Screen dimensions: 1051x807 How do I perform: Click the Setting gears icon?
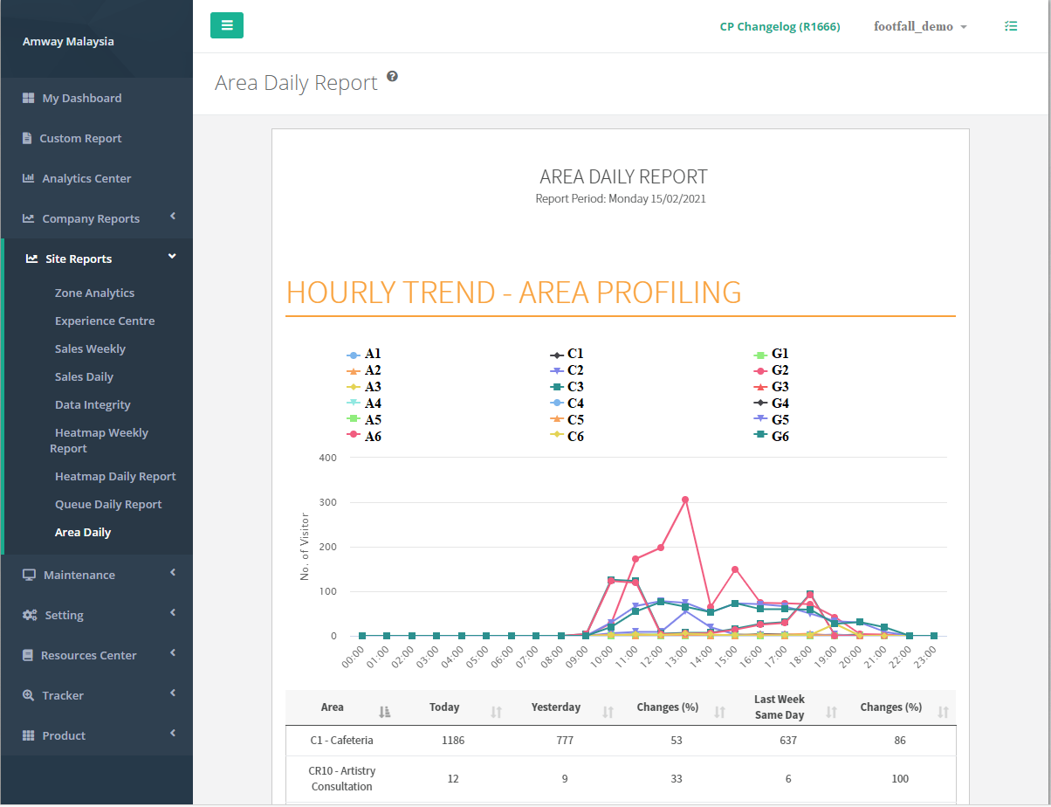[x=29, y=615]
